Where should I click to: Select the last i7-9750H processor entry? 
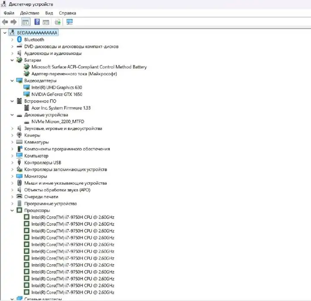tap(73, 292)
